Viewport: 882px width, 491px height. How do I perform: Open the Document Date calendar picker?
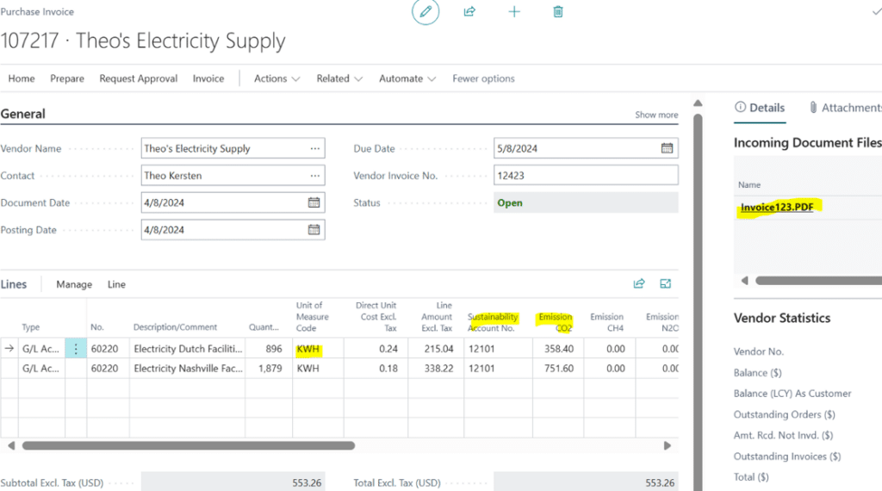point(314,202)
